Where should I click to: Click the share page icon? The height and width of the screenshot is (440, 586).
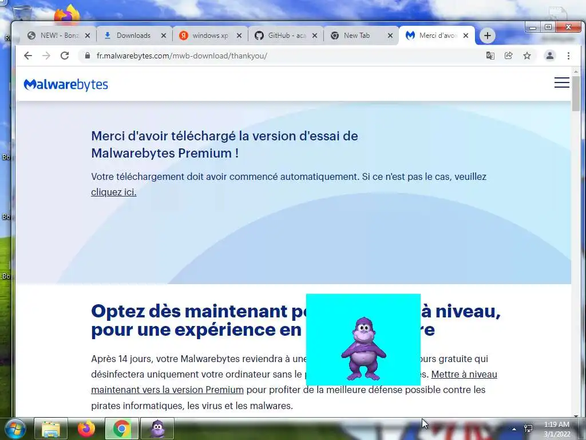click(x=508, y=56)
